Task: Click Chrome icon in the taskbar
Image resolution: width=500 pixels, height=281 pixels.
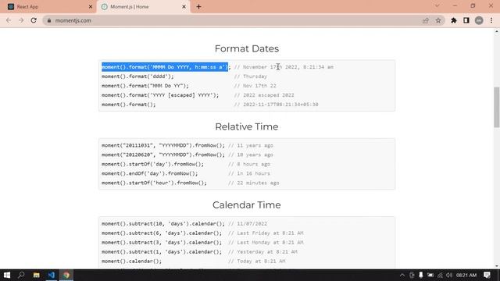Action: (66, 275)
